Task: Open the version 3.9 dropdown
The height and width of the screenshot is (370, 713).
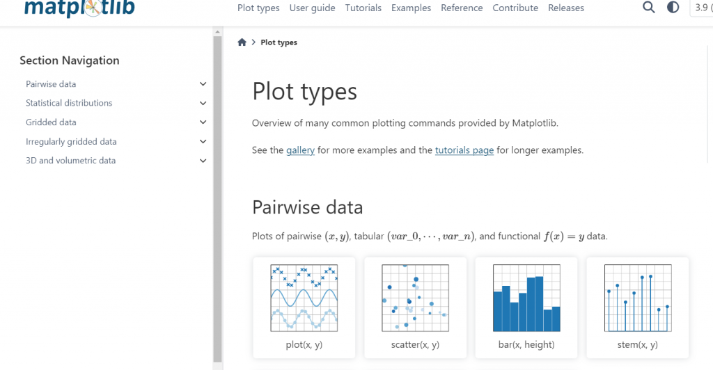Action: tap(701, 8)
